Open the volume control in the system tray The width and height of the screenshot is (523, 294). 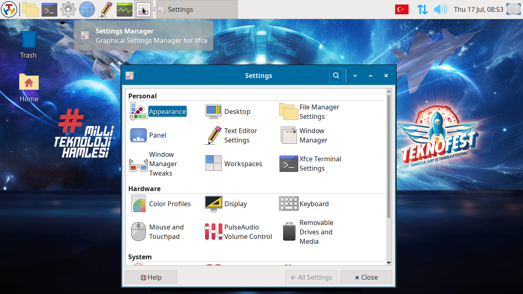[440, 9]
